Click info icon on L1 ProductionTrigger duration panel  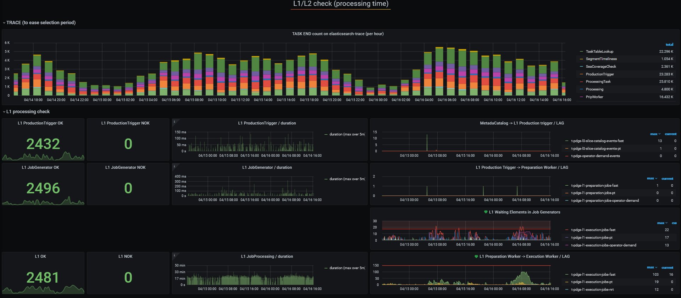(x=174, y=122)
